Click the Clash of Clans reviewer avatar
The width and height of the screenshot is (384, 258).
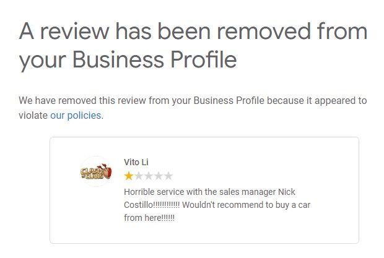tap(96, 171)
